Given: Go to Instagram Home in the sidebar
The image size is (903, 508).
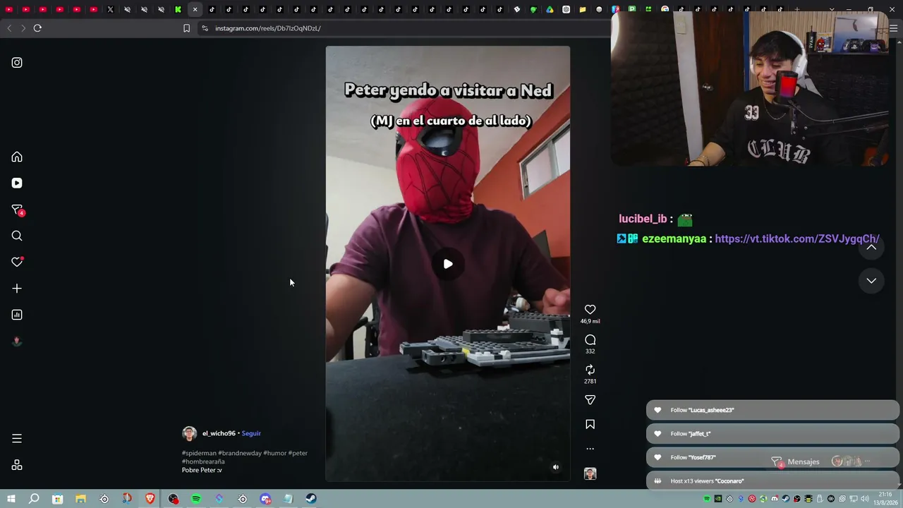Looking at the screenshot, I should [x=17, y=157].
